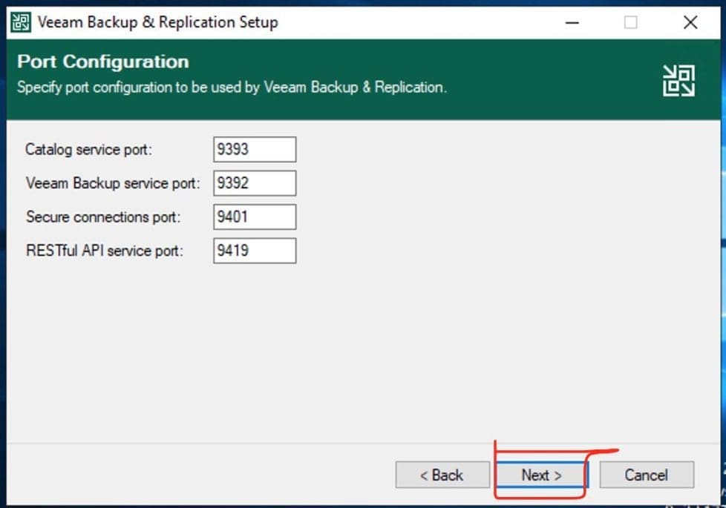Focus the Catalog service port field
The height and width of the screenshot is (508, 726).
[x=255, y=149]
